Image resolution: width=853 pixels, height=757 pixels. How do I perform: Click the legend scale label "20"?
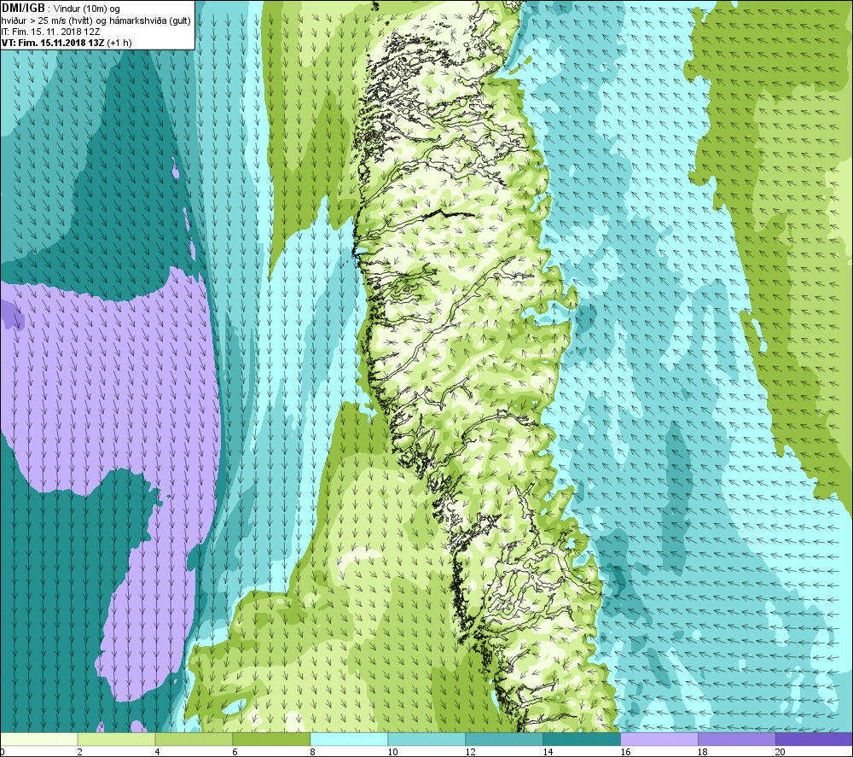[x=780, y=752]
